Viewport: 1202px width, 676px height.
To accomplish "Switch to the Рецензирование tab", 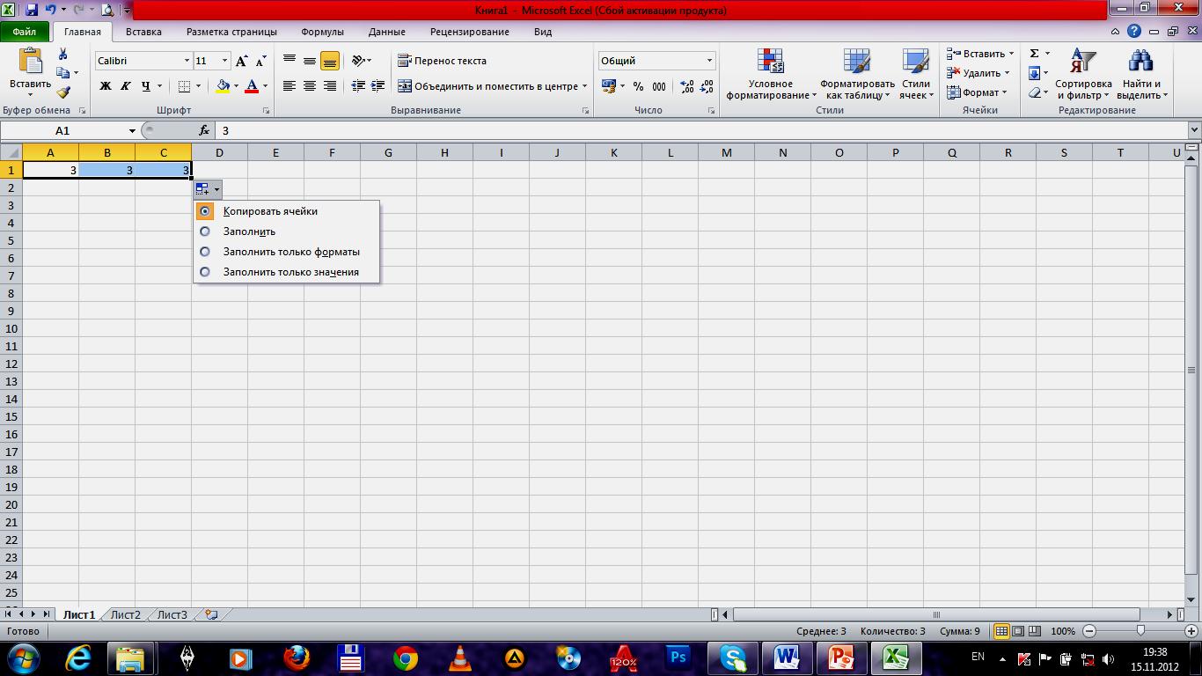I will (x=470, y=32).
